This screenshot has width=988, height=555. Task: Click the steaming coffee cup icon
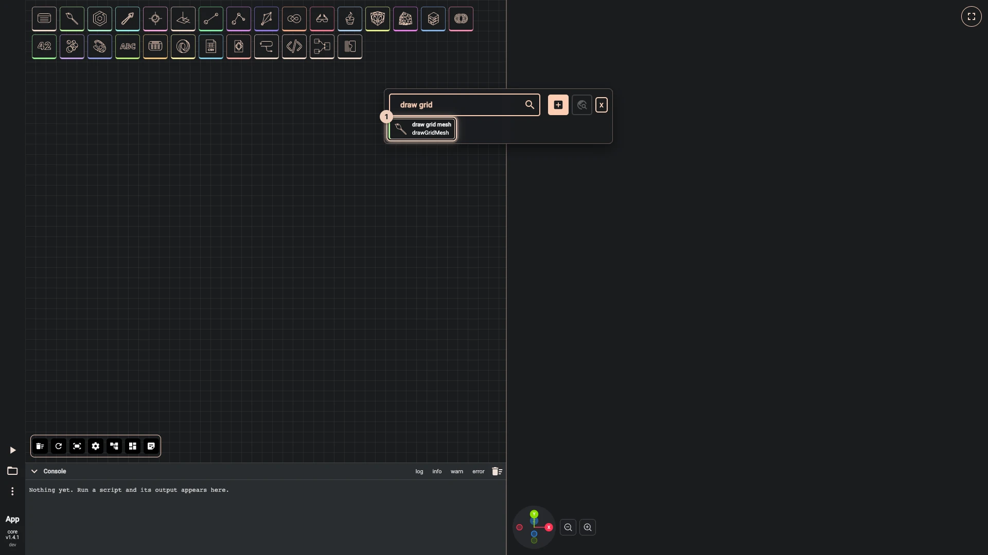point(350,19)
